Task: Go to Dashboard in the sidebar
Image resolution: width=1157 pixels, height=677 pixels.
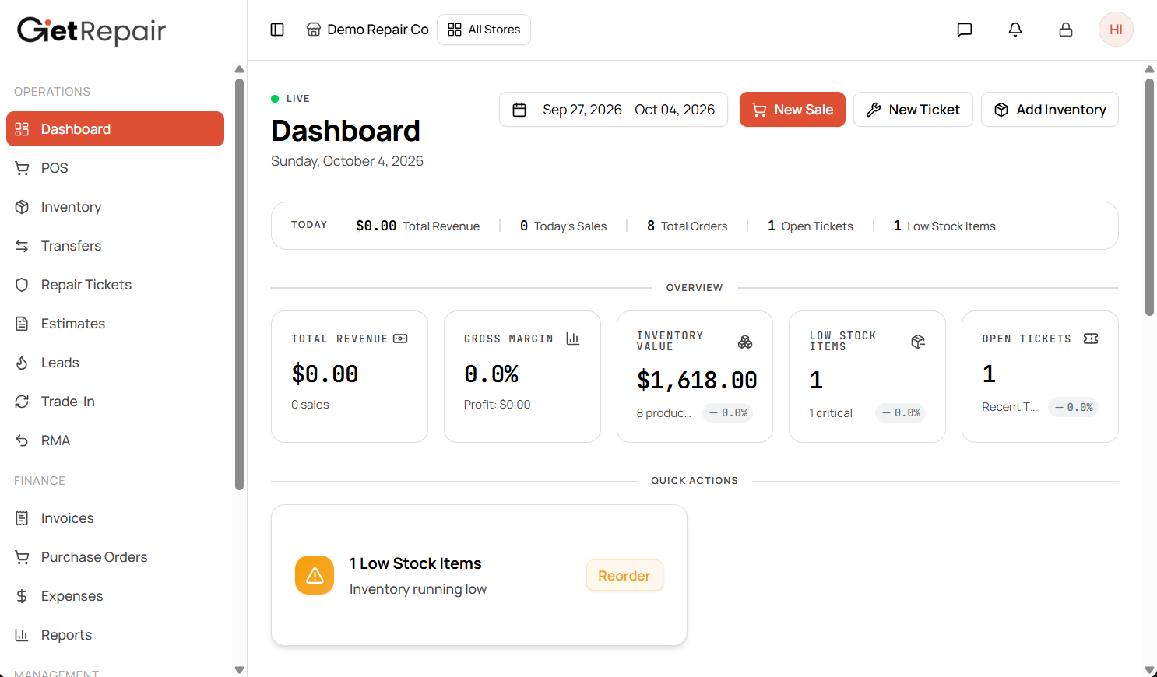Action: 115,129
